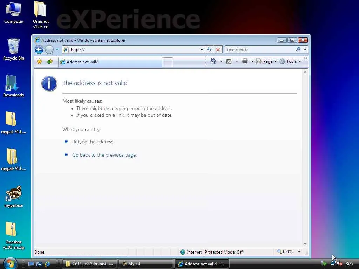Open the search provider options dropdown

305,50
